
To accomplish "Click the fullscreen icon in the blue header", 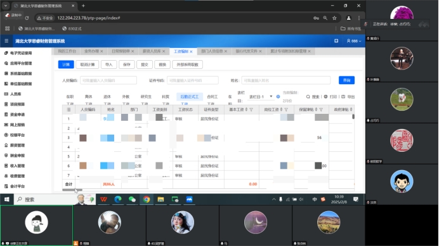I will (336, 41).
